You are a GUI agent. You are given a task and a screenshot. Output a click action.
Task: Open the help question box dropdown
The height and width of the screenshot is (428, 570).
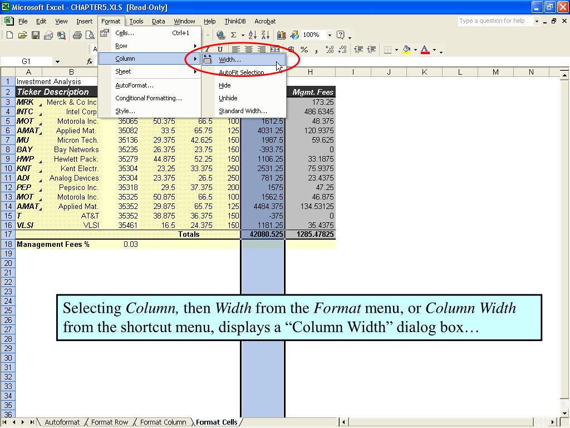[x=537, y=21]
